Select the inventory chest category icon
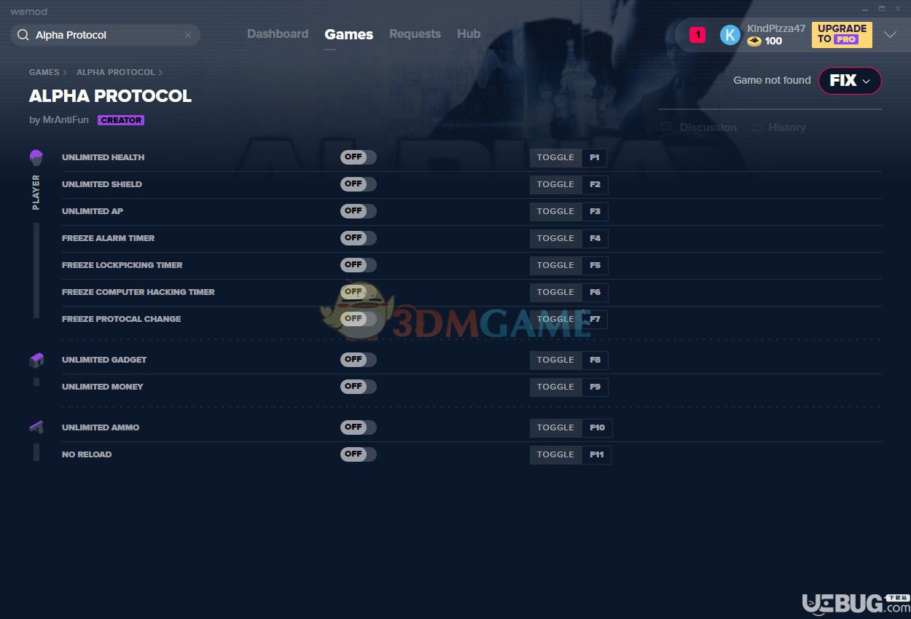Screen dimensions: 911x619 [x=36, y=360]
